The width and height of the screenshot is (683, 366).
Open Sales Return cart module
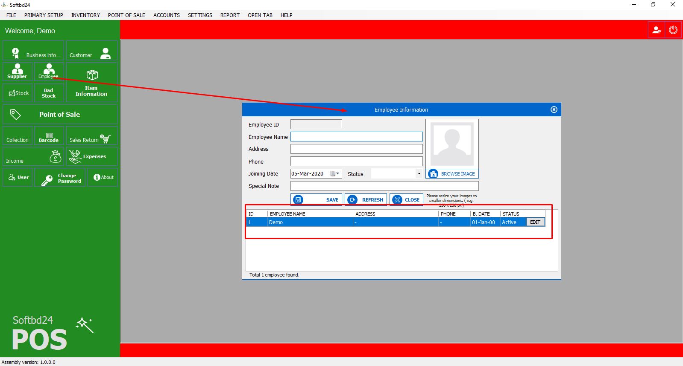click(91, 135)
